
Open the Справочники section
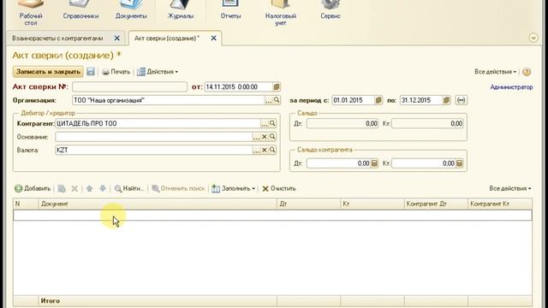pos(80,10)
